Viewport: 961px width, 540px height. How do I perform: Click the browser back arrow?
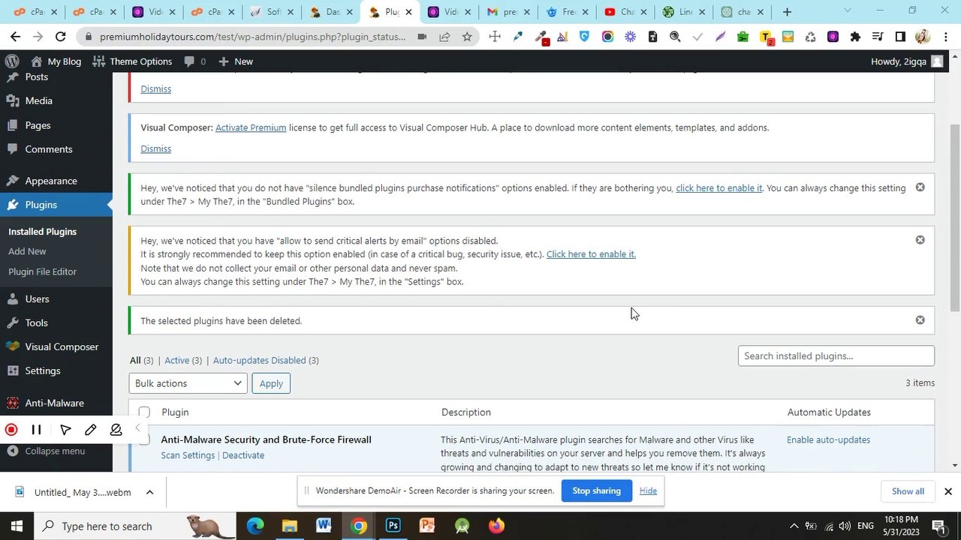click(15, 37)
